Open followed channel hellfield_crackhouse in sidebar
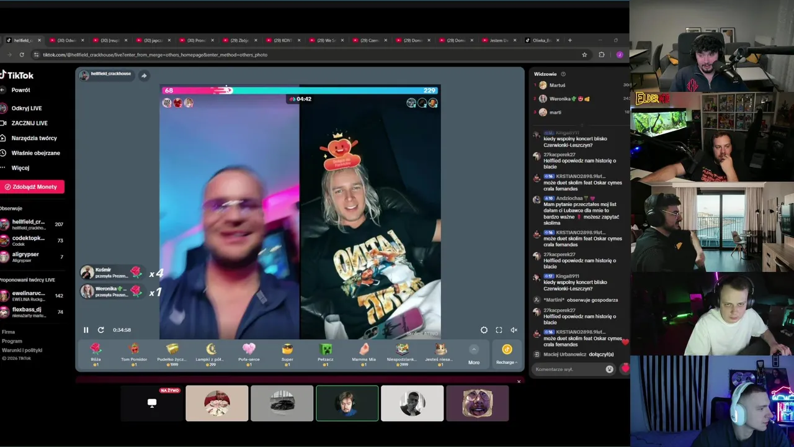Screen dimensions: 794x447 [x=32, y=224]
